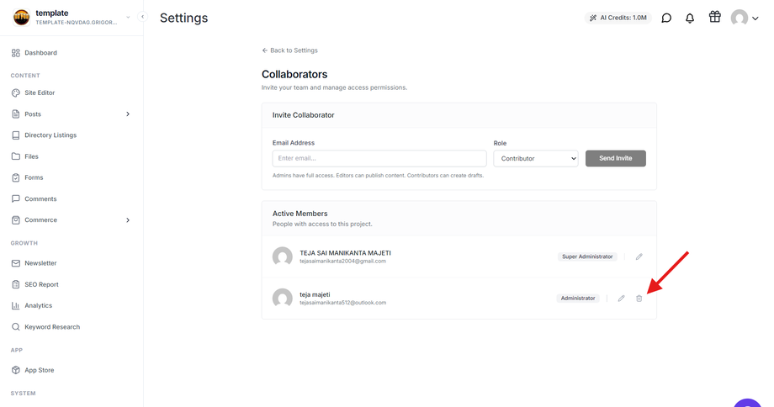Click the Dashboard grid icon
The height and width of the screenshot is (407, 774).
tap(16, 53)
